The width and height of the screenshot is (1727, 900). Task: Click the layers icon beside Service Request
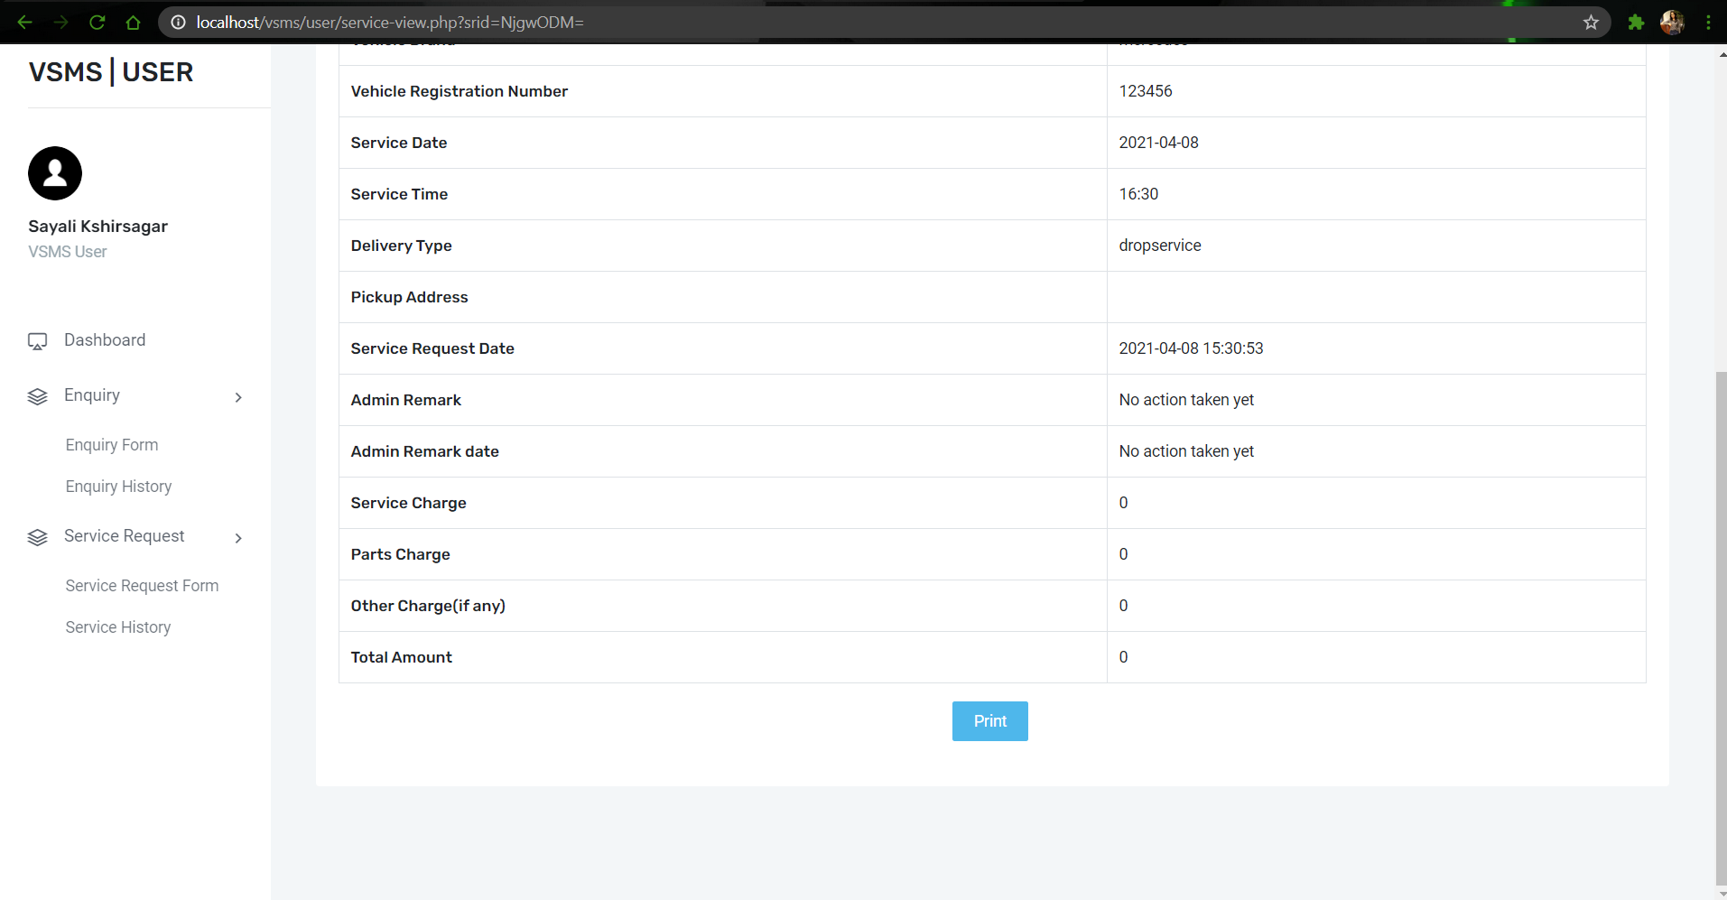pos(37,537)
